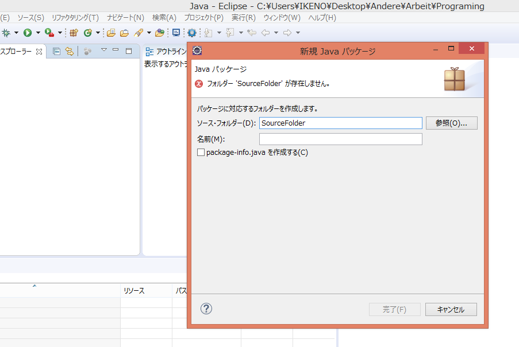The image size is (519, 347).
Task: Click the パス column header
Action: click(x=180, y=291)
